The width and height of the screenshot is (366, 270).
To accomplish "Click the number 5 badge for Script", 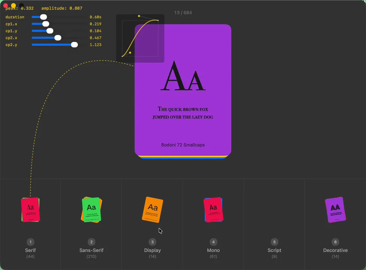I will click(274, 242).
